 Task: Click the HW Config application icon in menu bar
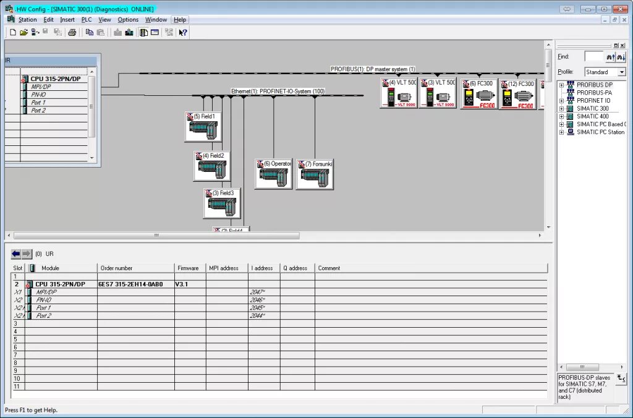pyautogui.click(x=11, y=19)
